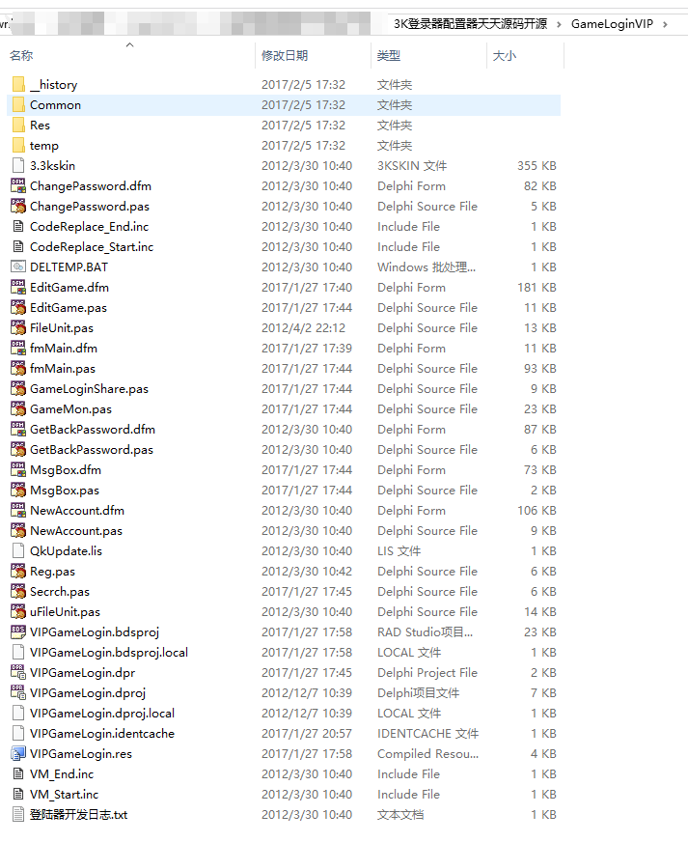Screen dimensions: 688x842
Task: Select the fmMain.pas Delphi source icon
Action: click(17, 368)
